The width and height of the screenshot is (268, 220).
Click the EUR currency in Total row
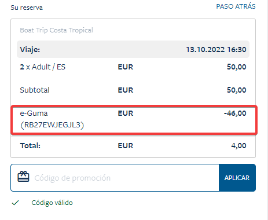coord(126,146)
